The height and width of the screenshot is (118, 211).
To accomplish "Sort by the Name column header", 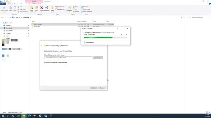I will click(x=33, y=21).
